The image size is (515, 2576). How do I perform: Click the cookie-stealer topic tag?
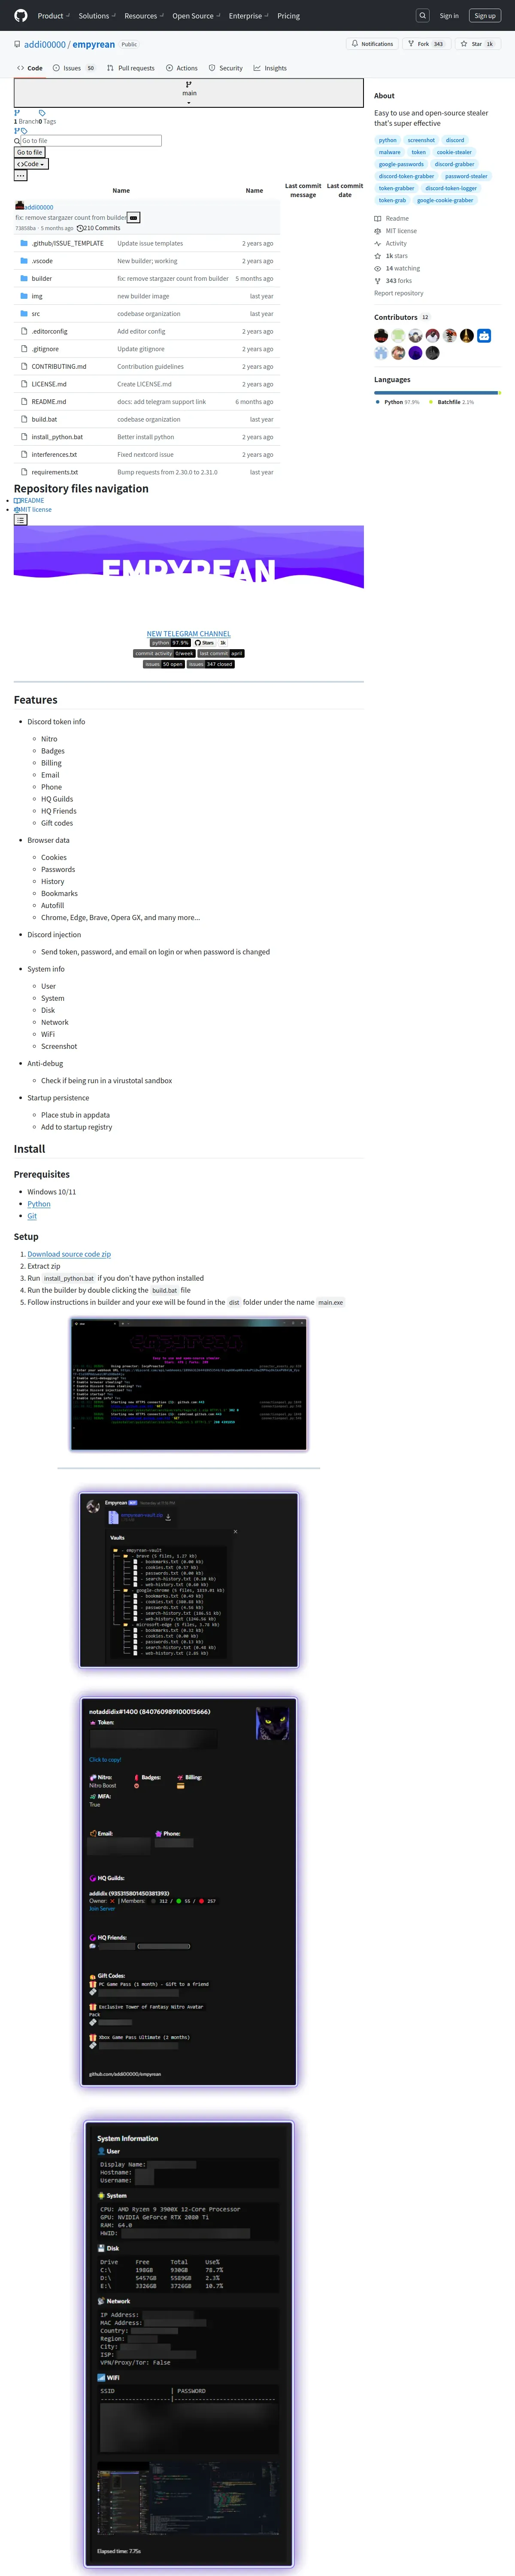[x=454, y=152]
